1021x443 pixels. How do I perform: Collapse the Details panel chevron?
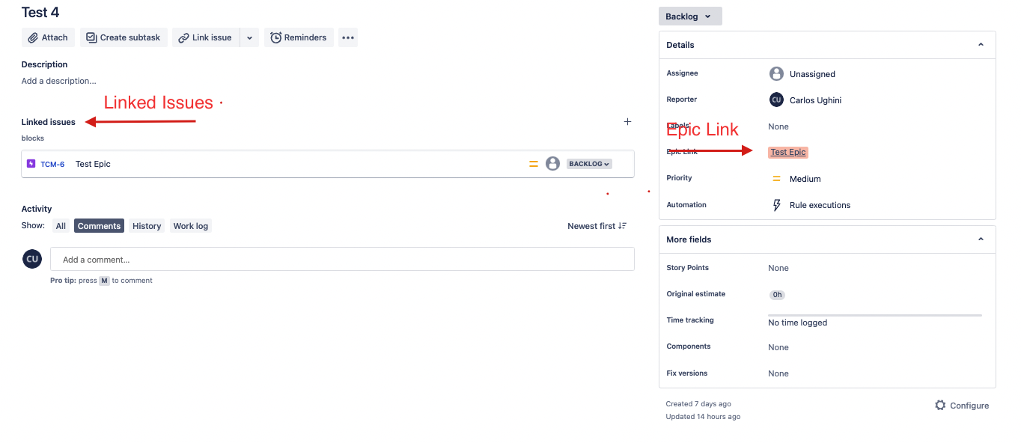point(981,44)
